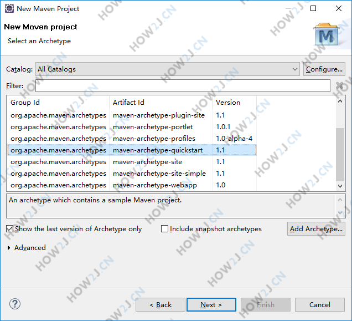The width and height of the screenshot is (352, 321).
Task: Close the New Maven Project dialog
Action: coord(339,8)
